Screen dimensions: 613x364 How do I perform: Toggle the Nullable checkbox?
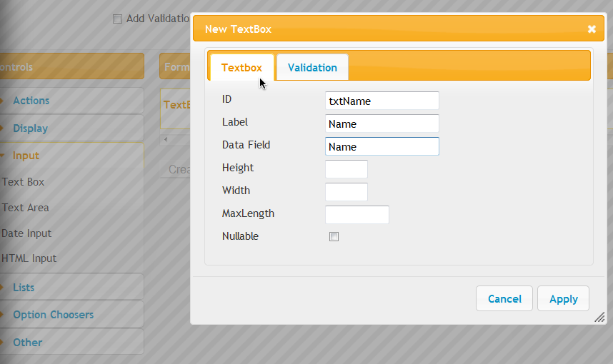click(x=334, y=236)
